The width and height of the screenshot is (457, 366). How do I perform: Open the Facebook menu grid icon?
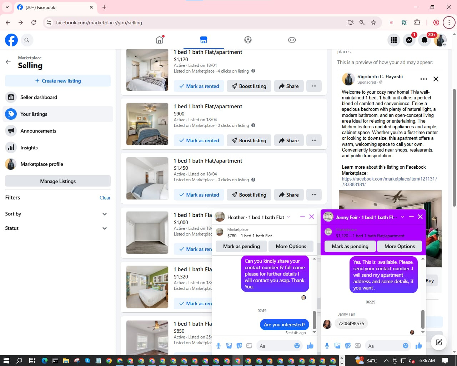394,40
